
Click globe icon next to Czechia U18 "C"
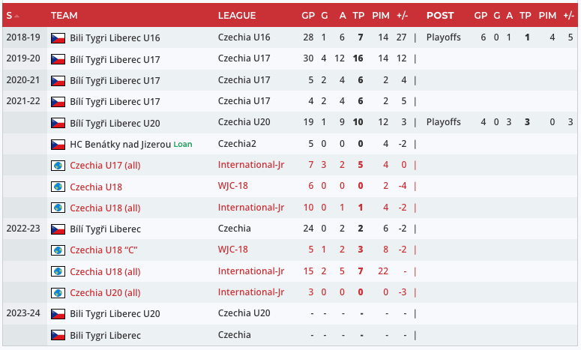click(x=58, y=250)
